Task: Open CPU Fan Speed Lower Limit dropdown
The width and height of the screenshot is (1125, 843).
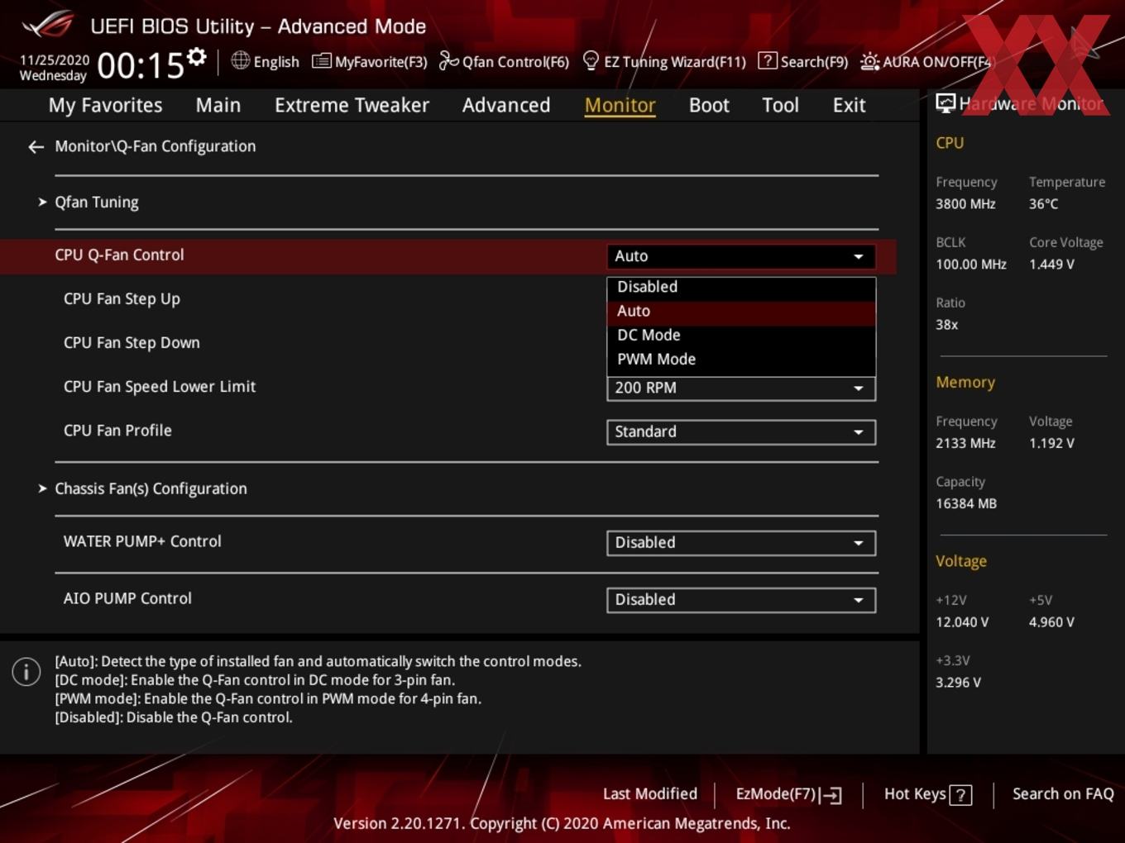Action: click(741, 388)
